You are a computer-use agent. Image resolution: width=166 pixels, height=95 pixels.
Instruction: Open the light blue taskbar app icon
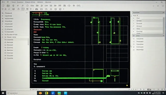point(66,93)
